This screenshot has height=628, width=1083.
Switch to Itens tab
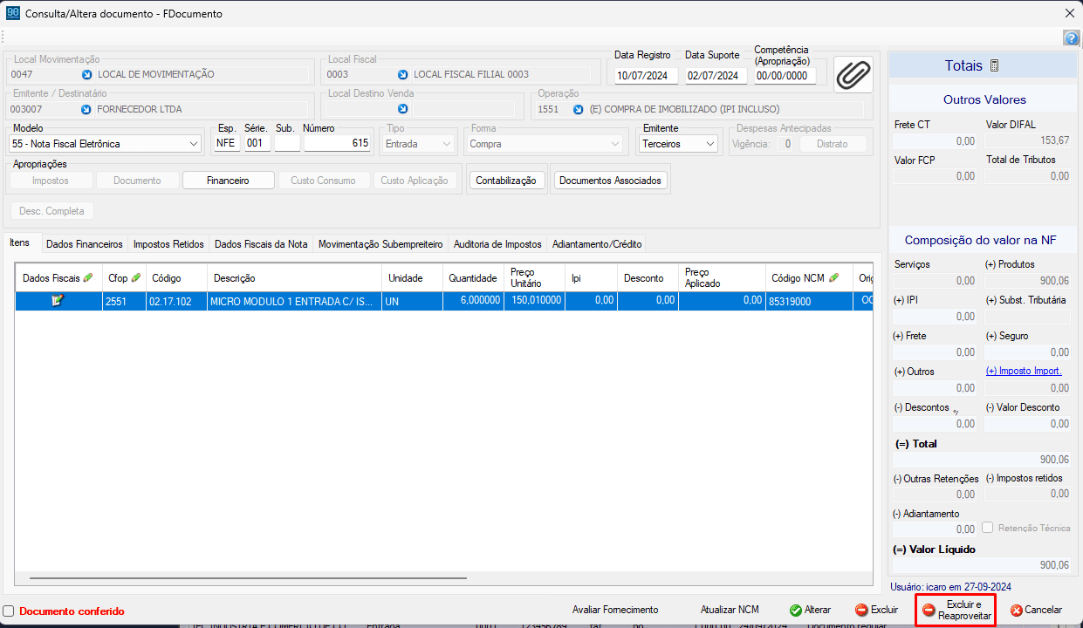click(x=20, y=243)
